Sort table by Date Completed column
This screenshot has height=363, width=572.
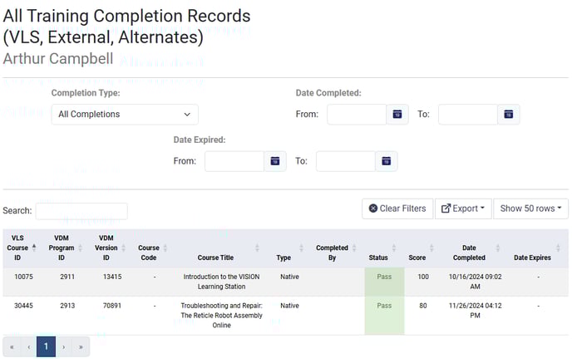coord(499,248)
